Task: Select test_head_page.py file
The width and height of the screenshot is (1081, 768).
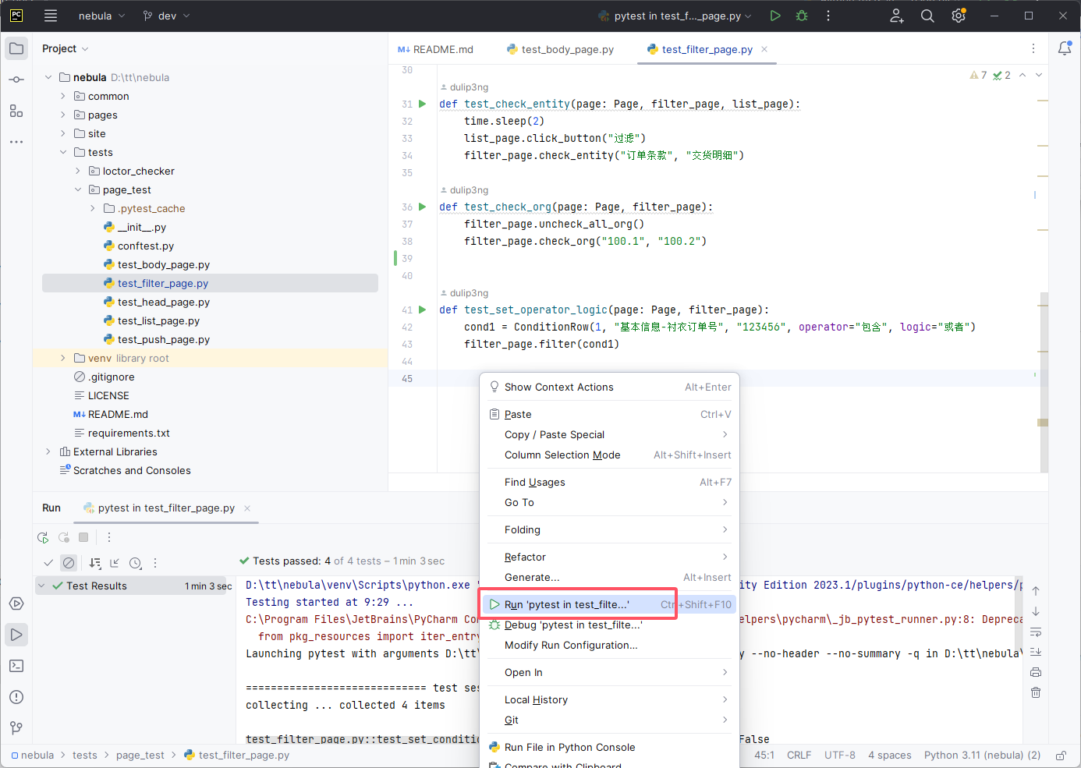Action: (164, 302)
